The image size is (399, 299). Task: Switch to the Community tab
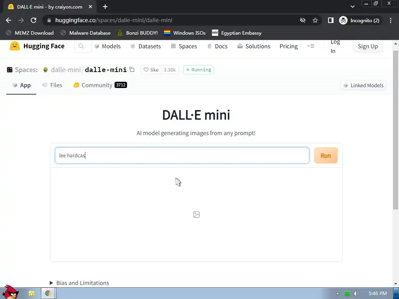point(100,85)
